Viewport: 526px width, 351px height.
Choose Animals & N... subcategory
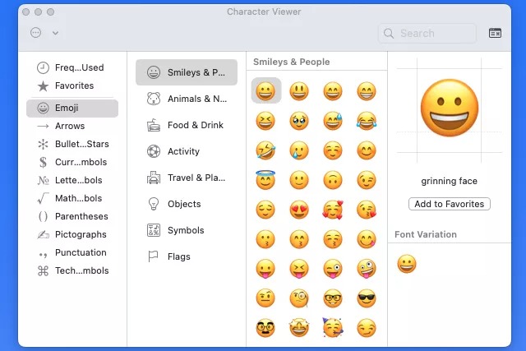point(187,99)
